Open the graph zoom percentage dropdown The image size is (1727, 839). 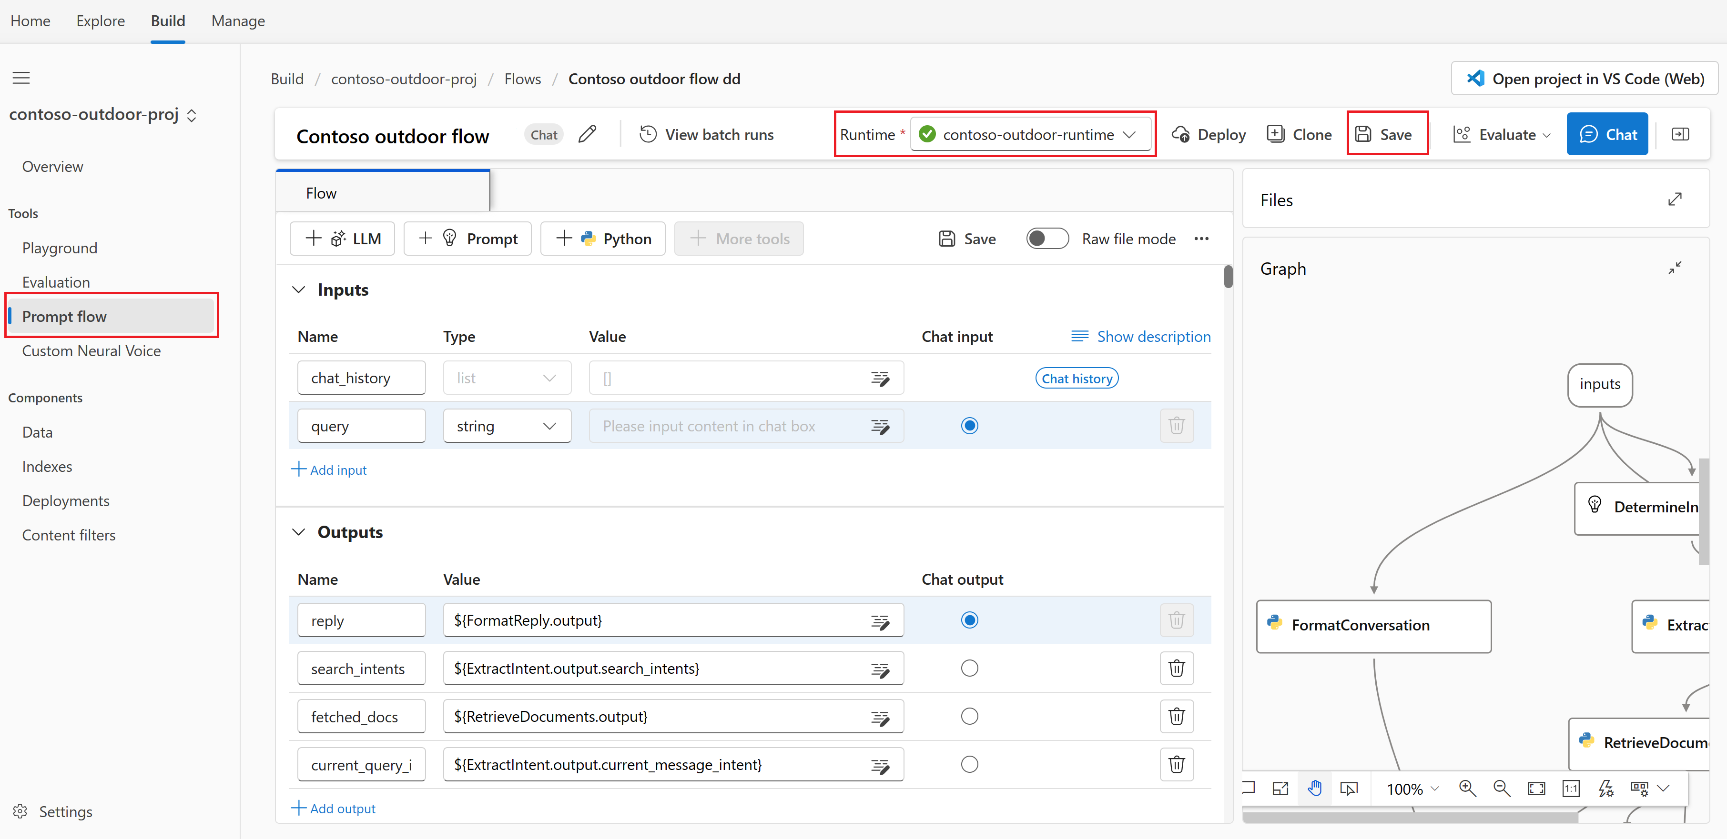[x=1412, y=789]
